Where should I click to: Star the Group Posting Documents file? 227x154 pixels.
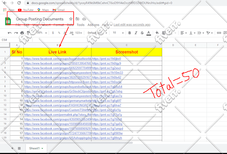tap(71, 19)
